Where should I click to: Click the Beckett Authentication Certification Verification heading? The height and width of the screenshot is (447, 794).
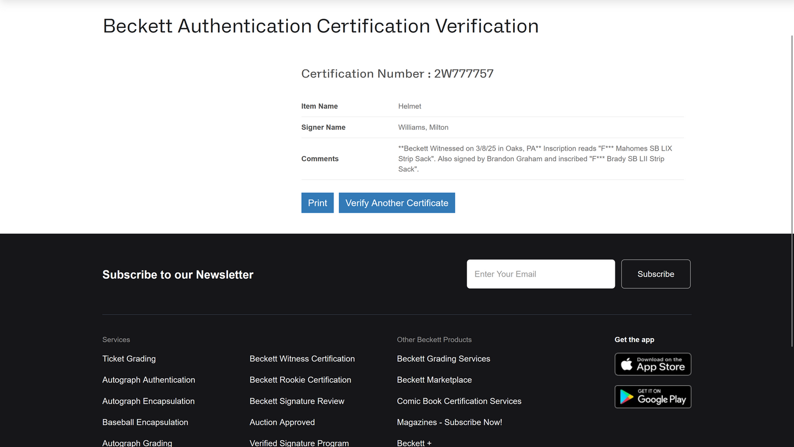pyautogui.click(x=321, y=26)
